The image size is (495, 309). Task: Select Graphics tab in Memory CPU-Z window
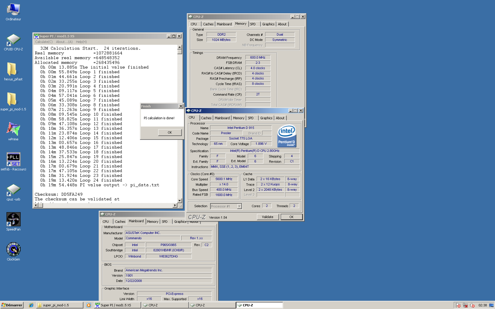pyautogui.click(x=268, y=24)
